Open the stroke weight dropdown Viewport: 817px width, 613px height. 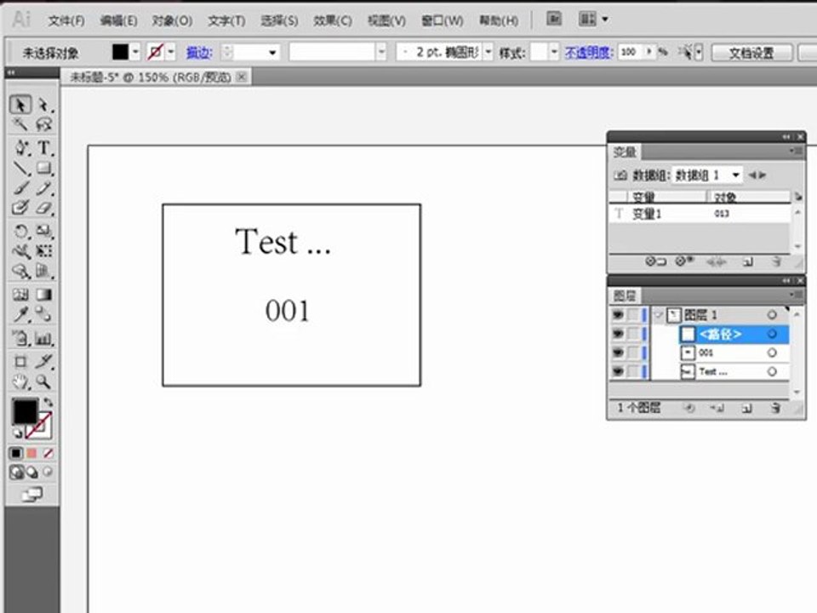pos(272,52)
